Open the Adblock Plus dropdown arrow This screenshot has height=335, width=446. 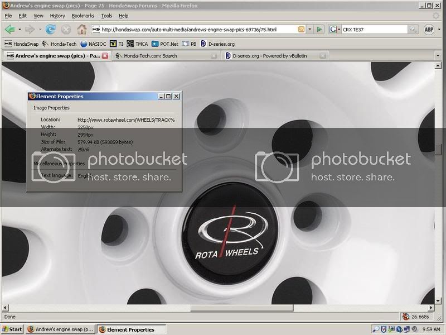tap(439, 30)
